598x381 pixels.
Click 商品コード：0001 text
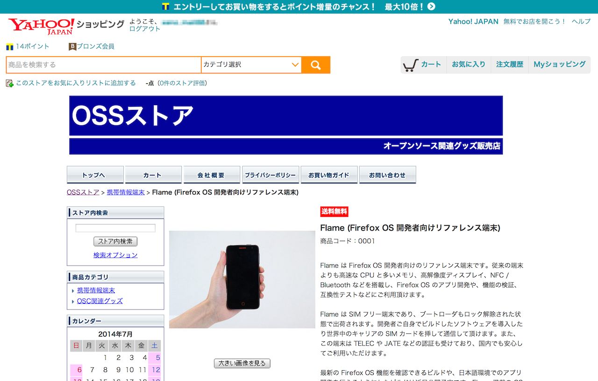(348, 241)
